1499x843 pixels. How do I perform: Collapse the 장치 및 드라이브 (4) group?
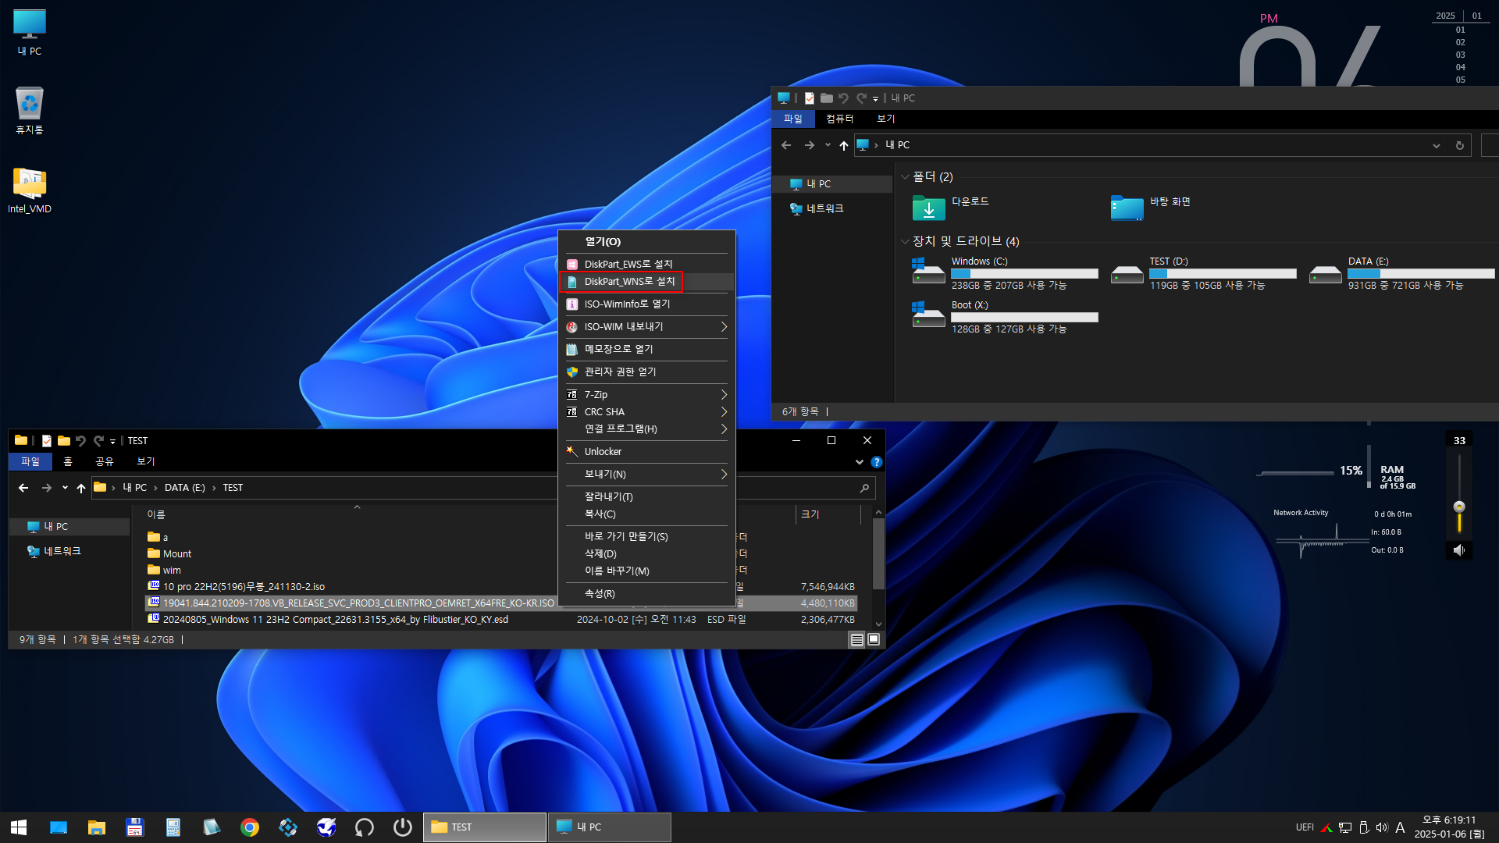coord(905,242)
